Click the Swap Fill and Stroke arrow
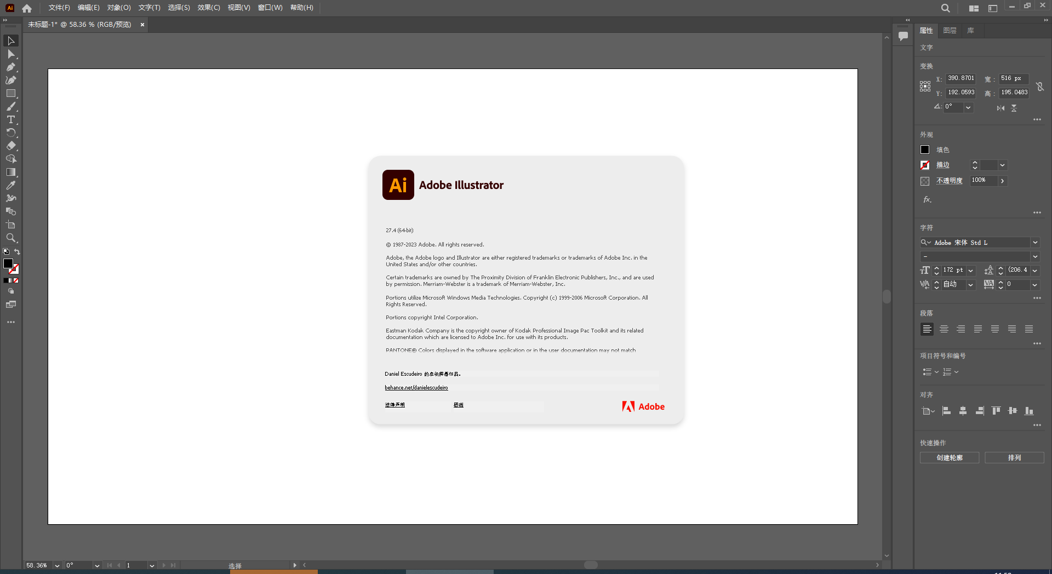The width and height of the screenshot is (1052, 574). (17, 252)
